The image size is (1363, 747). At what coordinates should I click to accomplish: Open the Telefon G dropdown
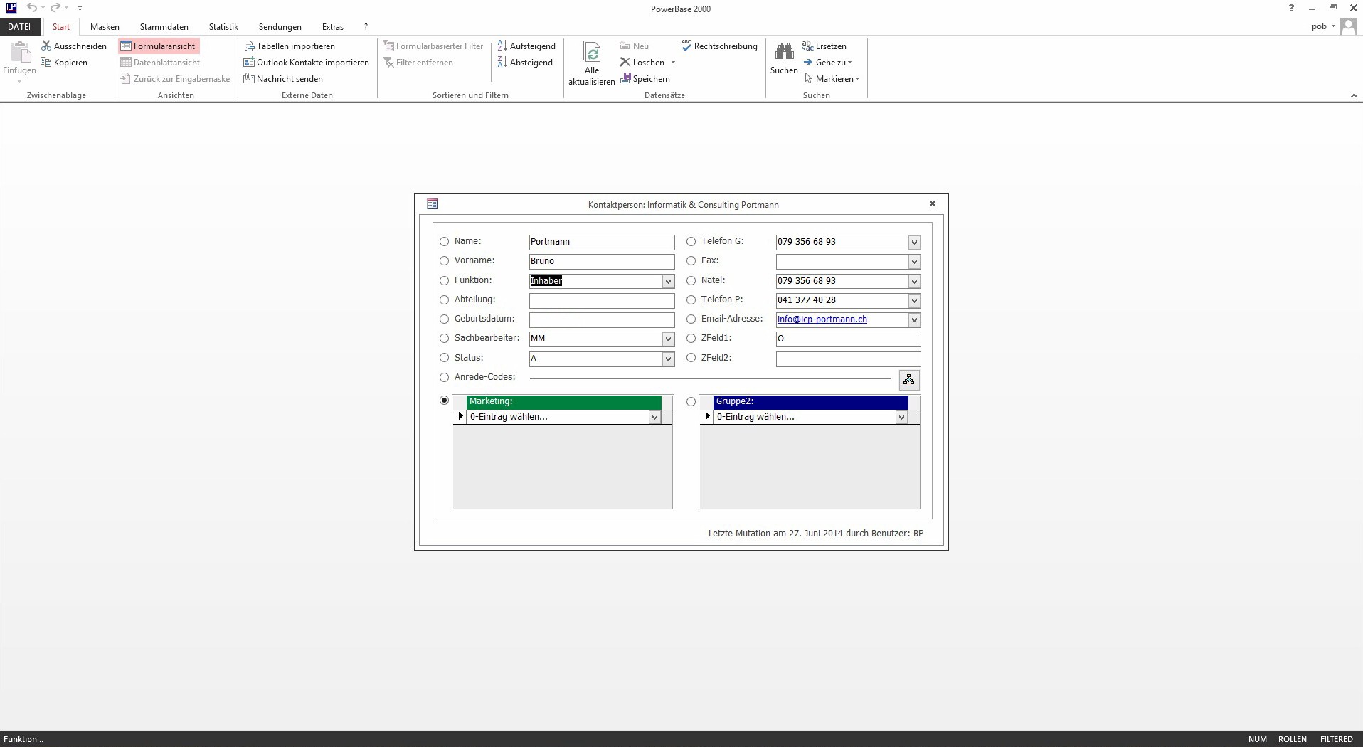(914, 243)
